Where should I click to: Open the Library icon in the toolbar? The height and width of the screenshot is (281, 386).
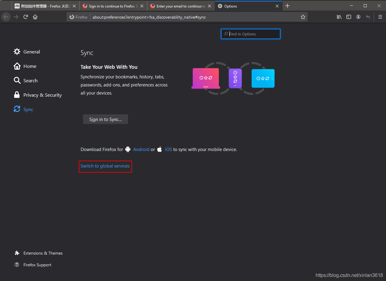click(x=339, y=17)
